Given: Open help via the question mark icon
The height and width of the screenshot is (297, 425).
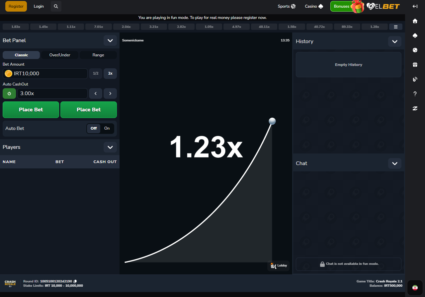Looking at the screenshot, I should tap(415, 94).
